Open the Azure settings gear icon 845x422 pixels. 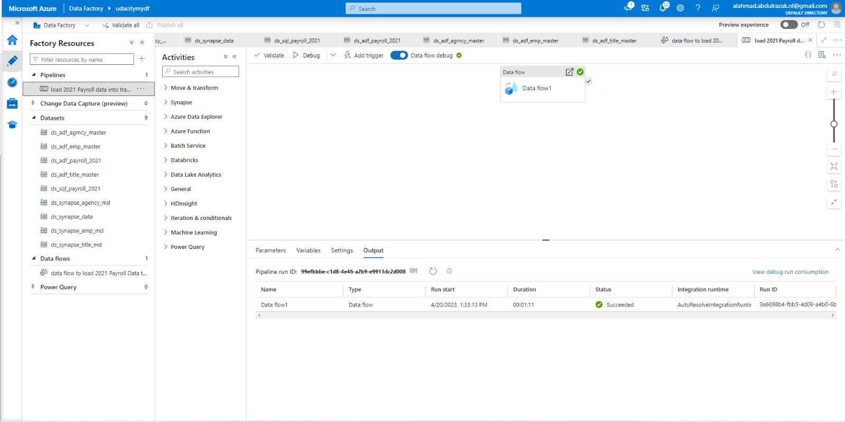point(680,8)
